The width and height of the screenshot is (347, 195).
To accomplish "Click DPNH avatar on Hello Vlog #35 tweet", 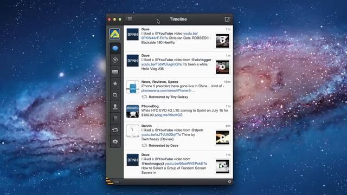I will (132, 61).
